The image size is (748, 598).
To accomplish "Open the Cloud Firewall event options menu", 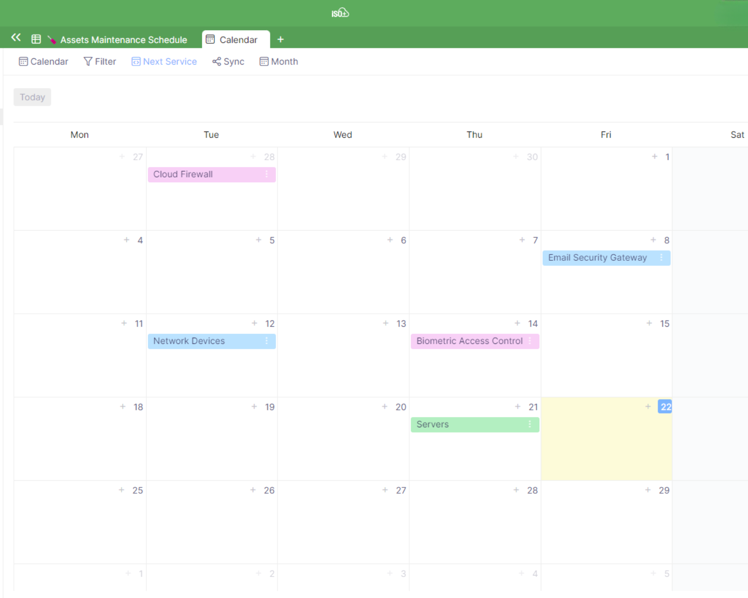I will pos(267,175).
